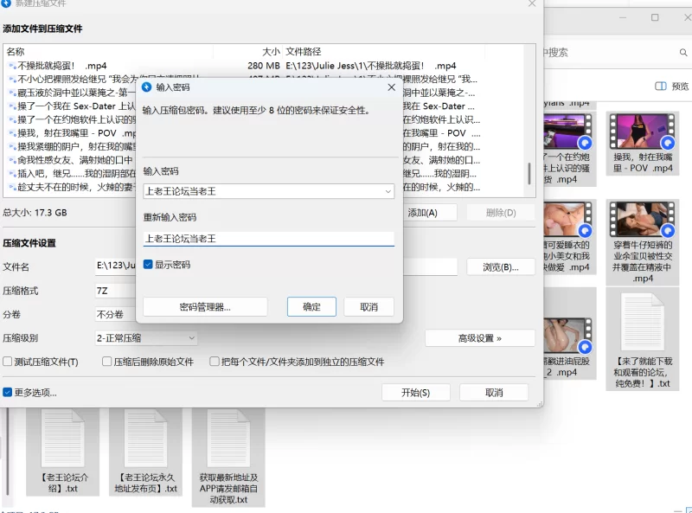This screenshot has width=692, height=513.
Task: Select the 不操批就捣蛋！.mp4 row
Action: (265, 66)
